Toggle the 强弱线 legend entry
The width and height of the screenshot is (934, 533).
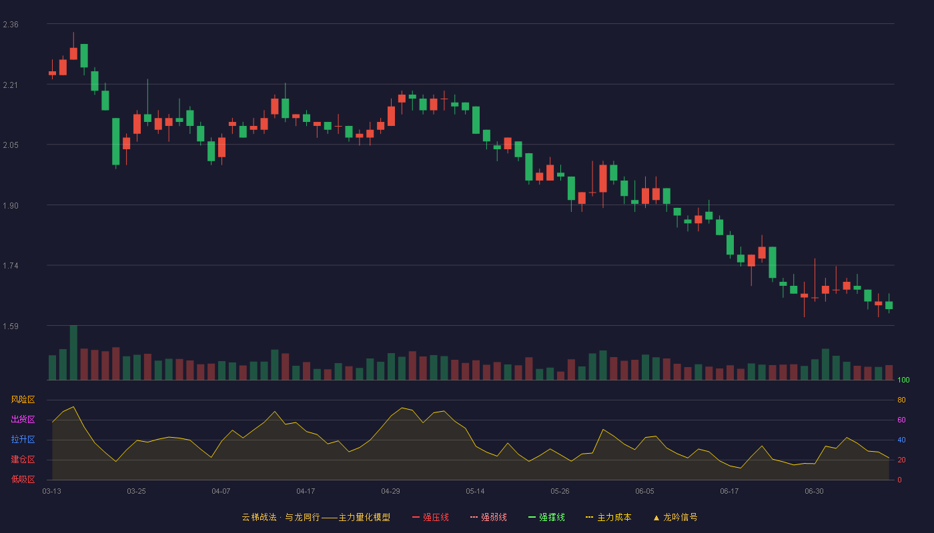click(488, 517)
